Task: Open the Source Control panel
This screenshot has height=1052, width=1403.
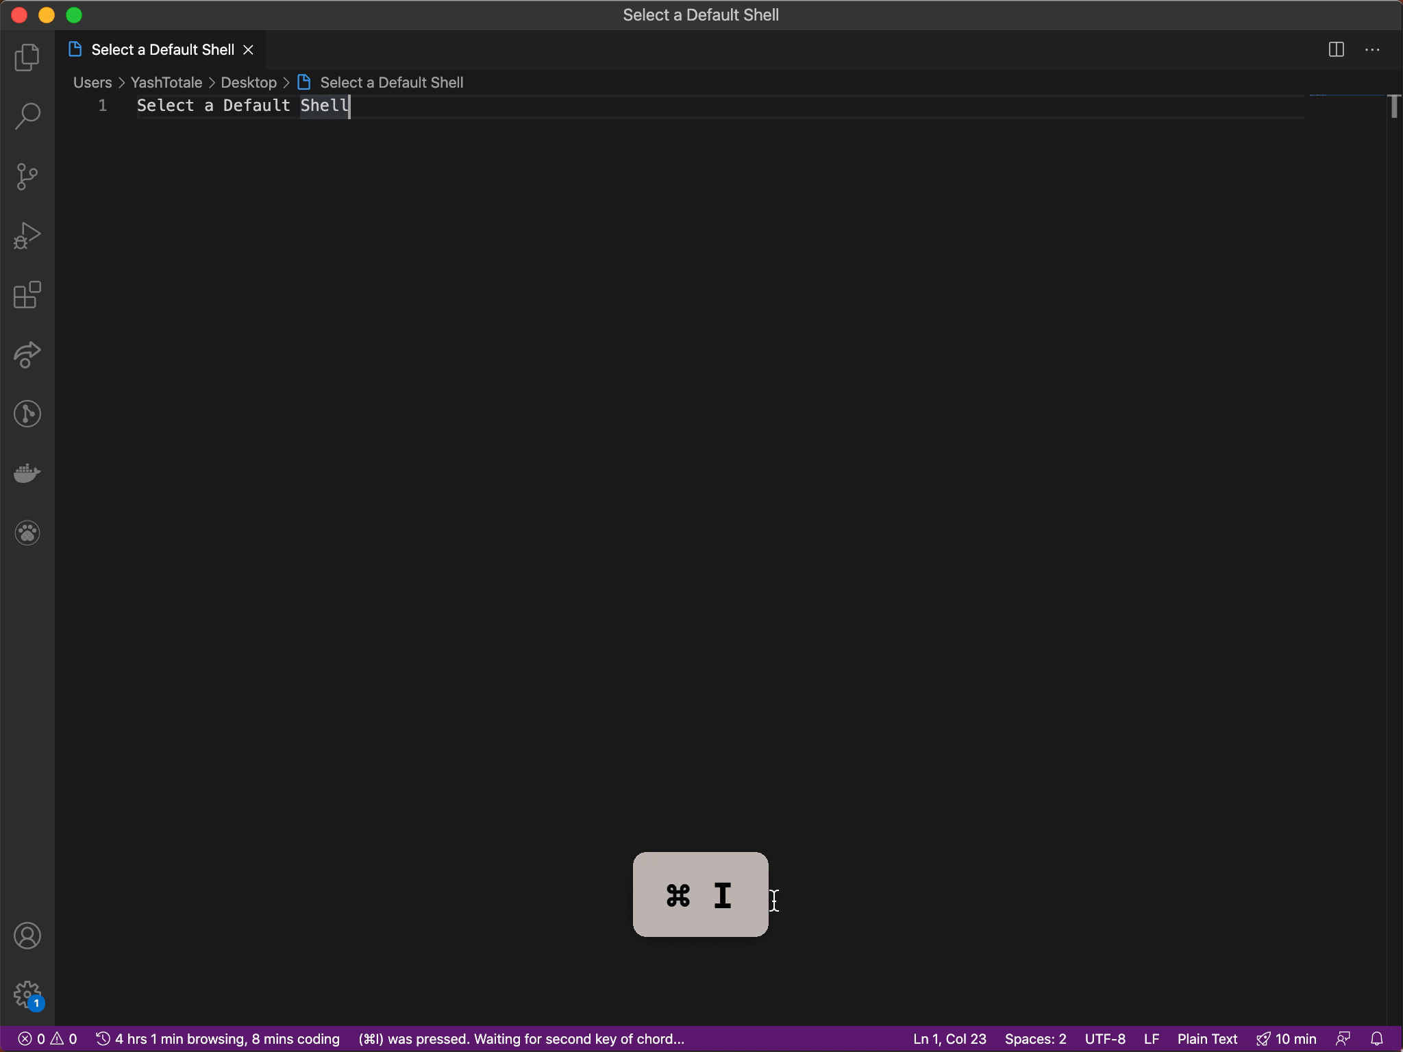Action: (27, 177)
